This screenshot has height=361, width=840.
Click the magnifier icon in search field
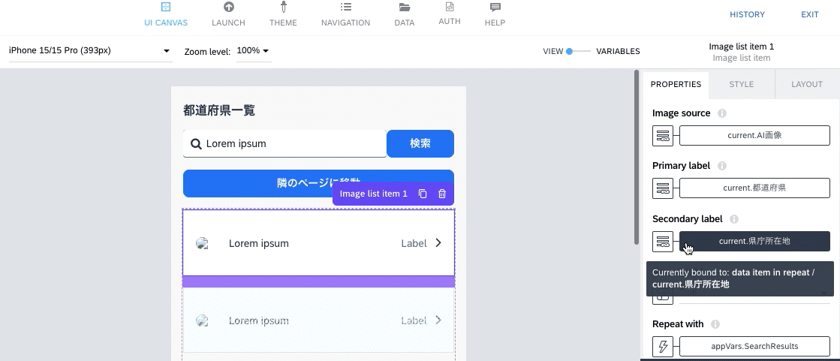pos(196,143)
